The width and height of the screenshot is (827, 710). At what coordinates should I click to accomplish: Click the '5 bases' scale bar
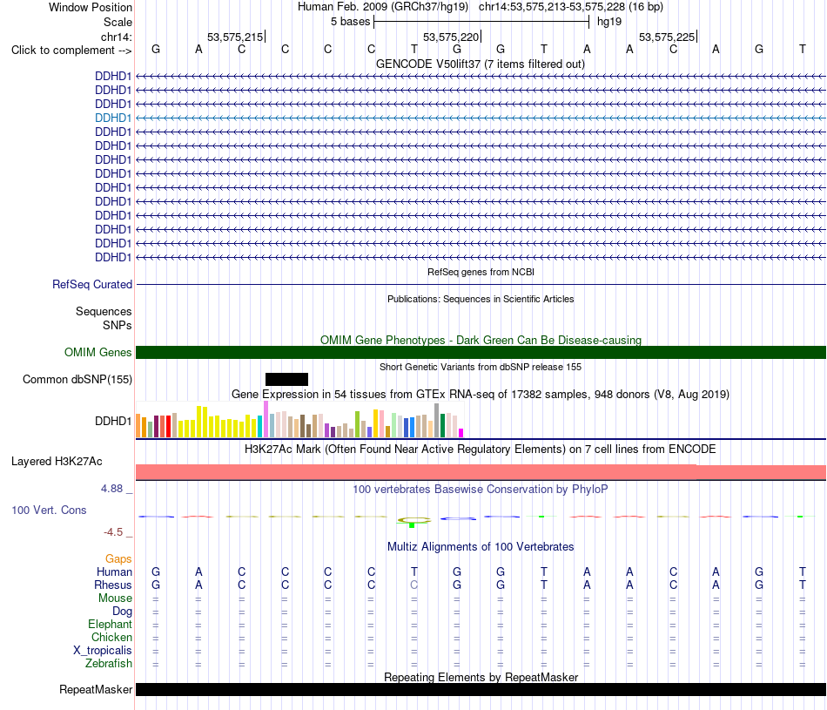(481, 22)
